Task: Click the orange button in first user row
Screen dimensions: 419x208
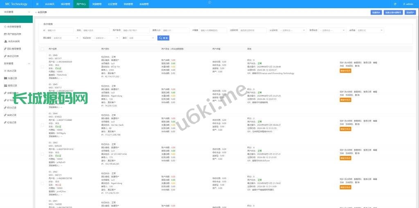Action: pyautogui.click(x=345, y=70)
